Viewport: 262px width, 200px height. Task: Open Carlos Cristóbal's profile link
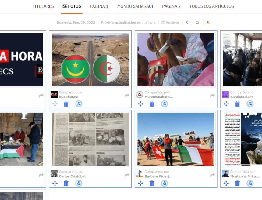click(72, 176)
